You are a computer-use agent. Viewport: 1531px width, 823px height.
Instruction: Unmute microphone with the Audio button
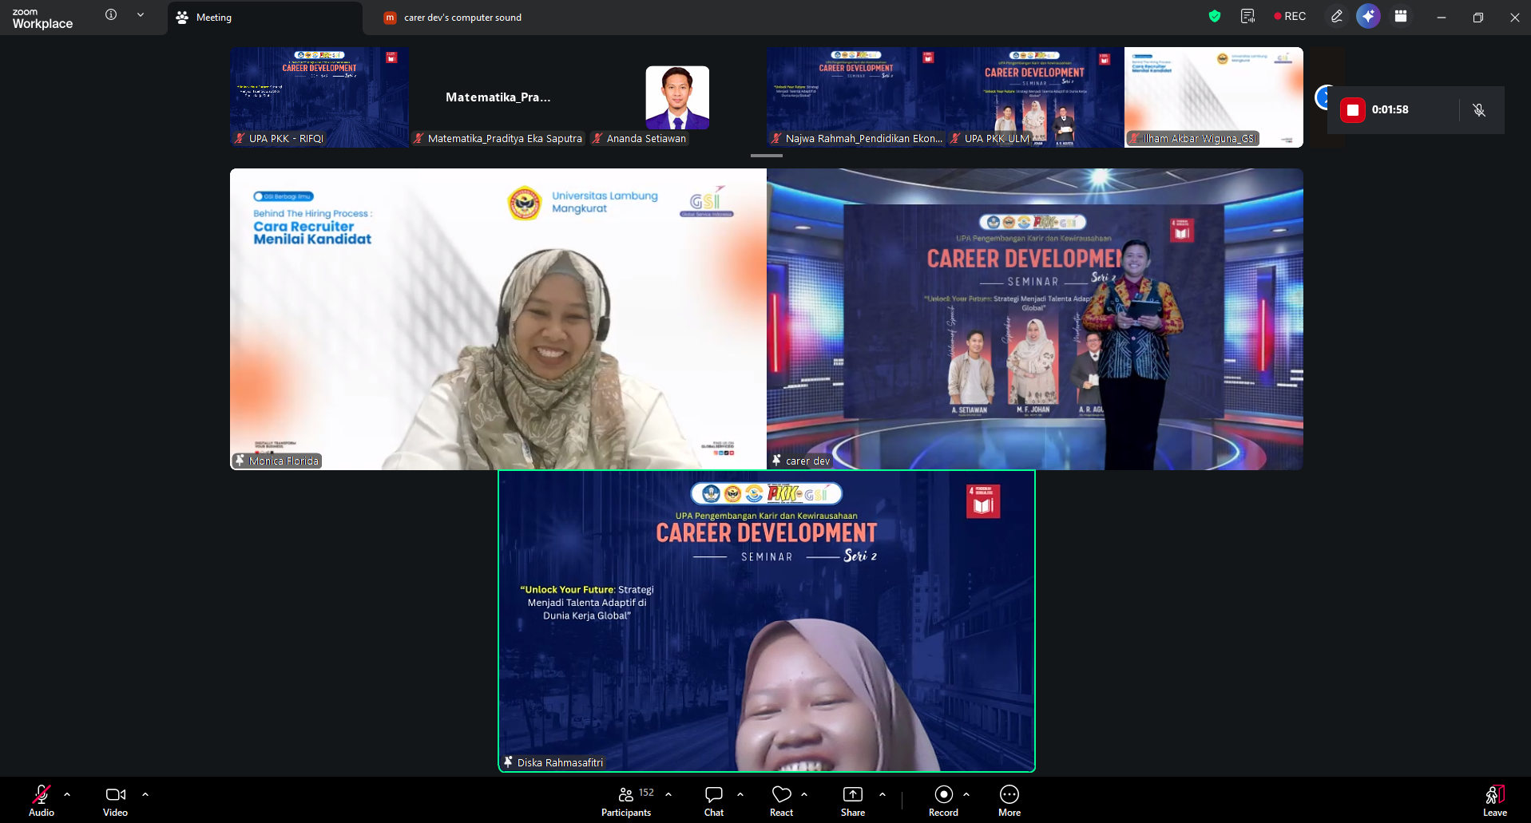tap(42, 801)
